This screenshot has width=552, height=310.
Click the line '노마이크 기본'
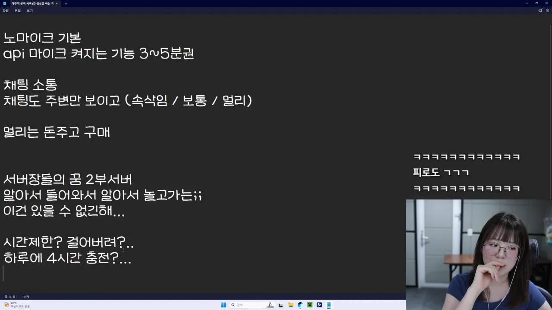click(42, 38)
